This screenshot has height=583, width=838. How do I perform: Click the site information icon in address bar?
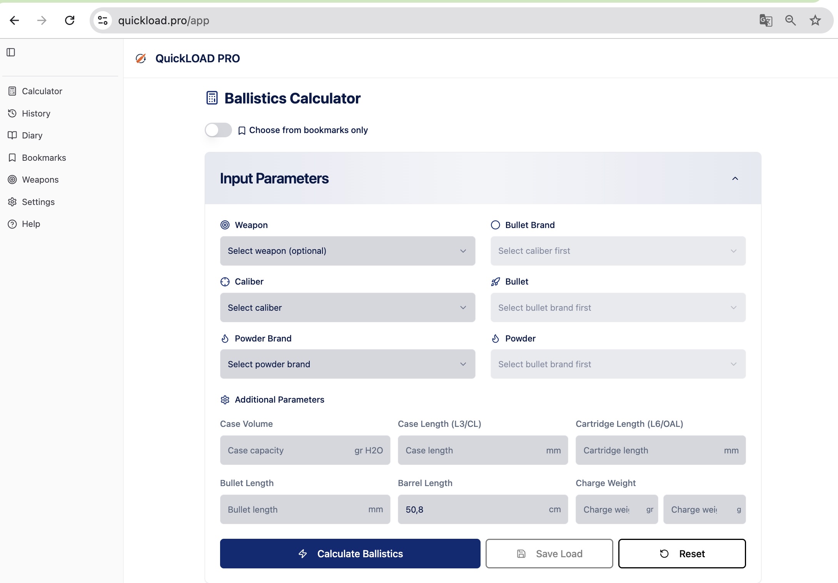point(103,20)
